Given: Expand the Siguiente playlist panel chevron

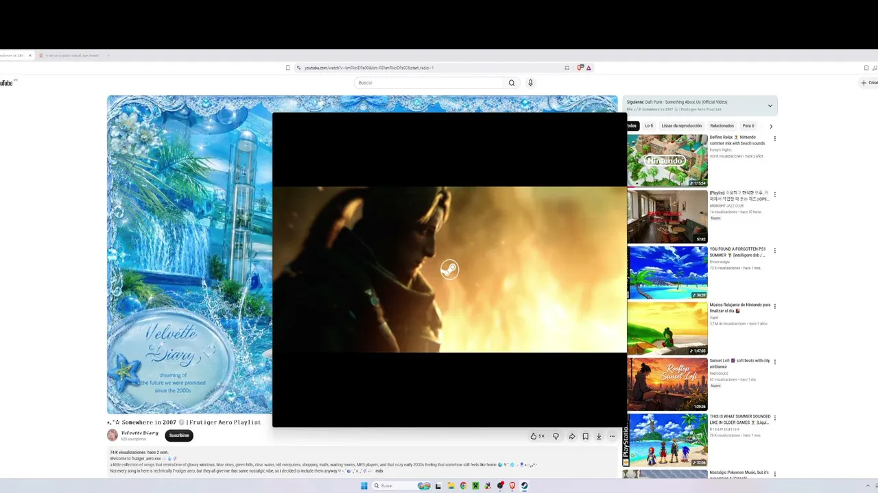Looking at the screenshot, I should pyautogui.click(x=770, y=106).
